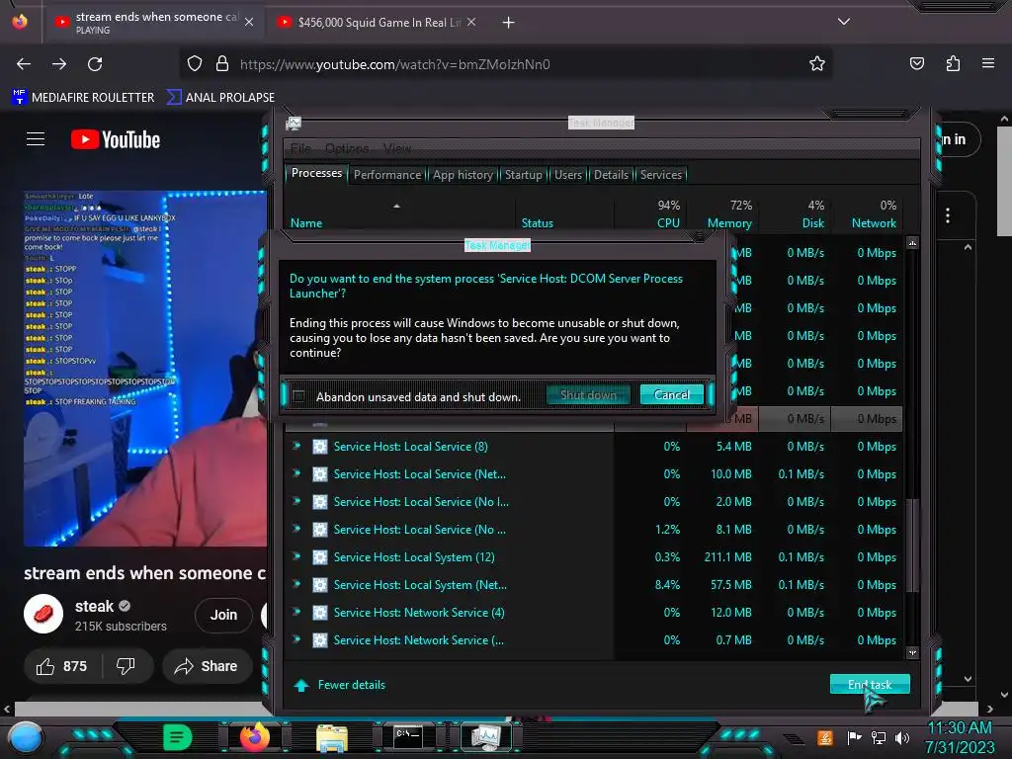This screenshot has width=1012, height=759.
Task: Open the Task Manager taskbar icon
Action: pos(485,737)
